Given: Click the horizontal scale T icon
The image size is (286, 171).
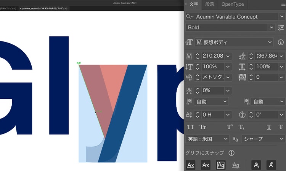Looking at the screenshot, I should [x=242, y=67].
